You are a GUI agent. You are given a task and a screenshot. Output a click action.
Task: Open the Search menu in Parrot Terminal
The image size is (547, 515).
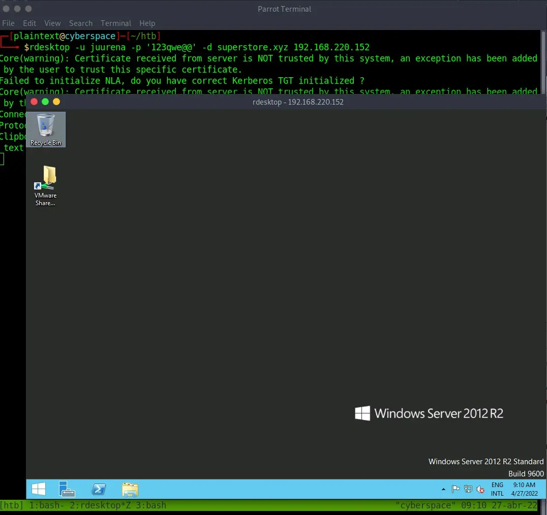pos(81,23)
